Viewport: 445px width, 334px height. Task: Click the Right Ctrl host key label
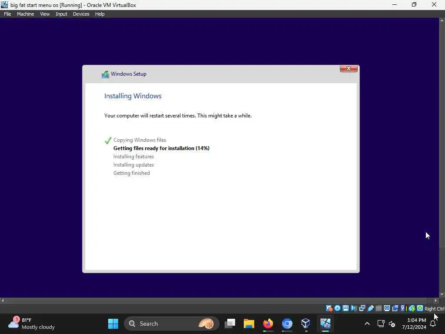434,309
